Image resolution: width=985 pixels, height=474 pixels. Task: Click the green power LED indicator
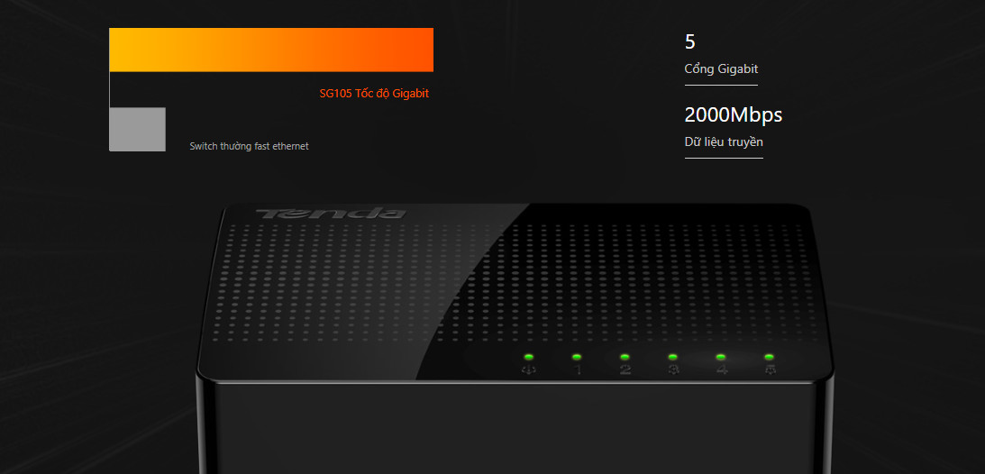pos(529,357)
